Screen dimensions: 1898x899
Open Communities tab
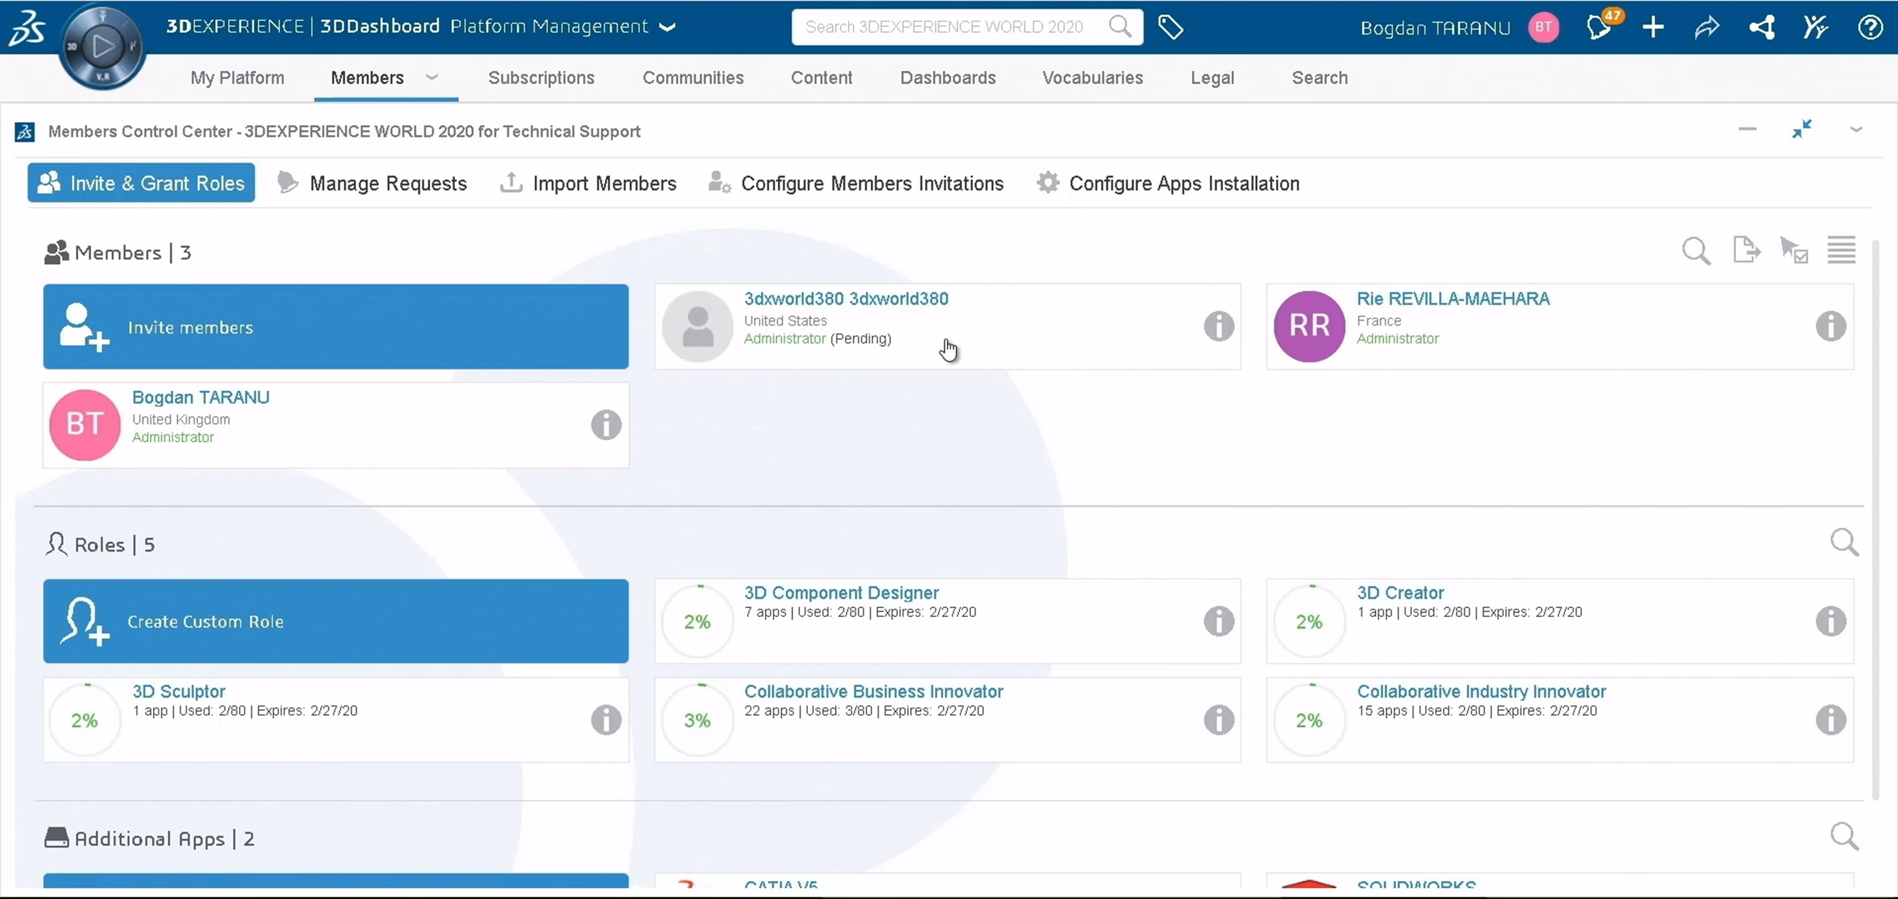point(693,77)
